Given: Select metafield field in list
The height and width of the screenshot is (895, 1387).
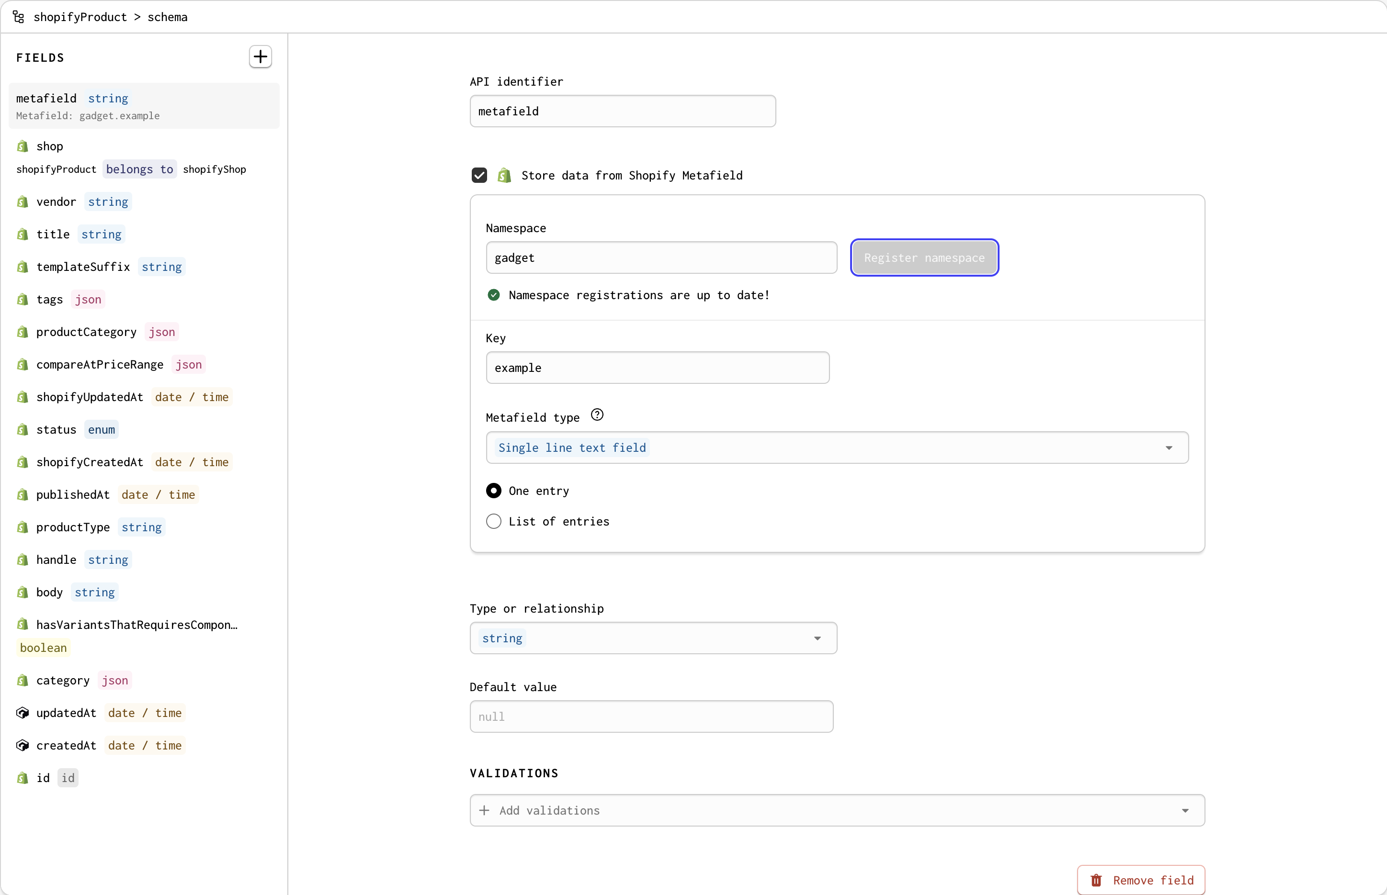Looking at the screenshot, I should point(144,106).
